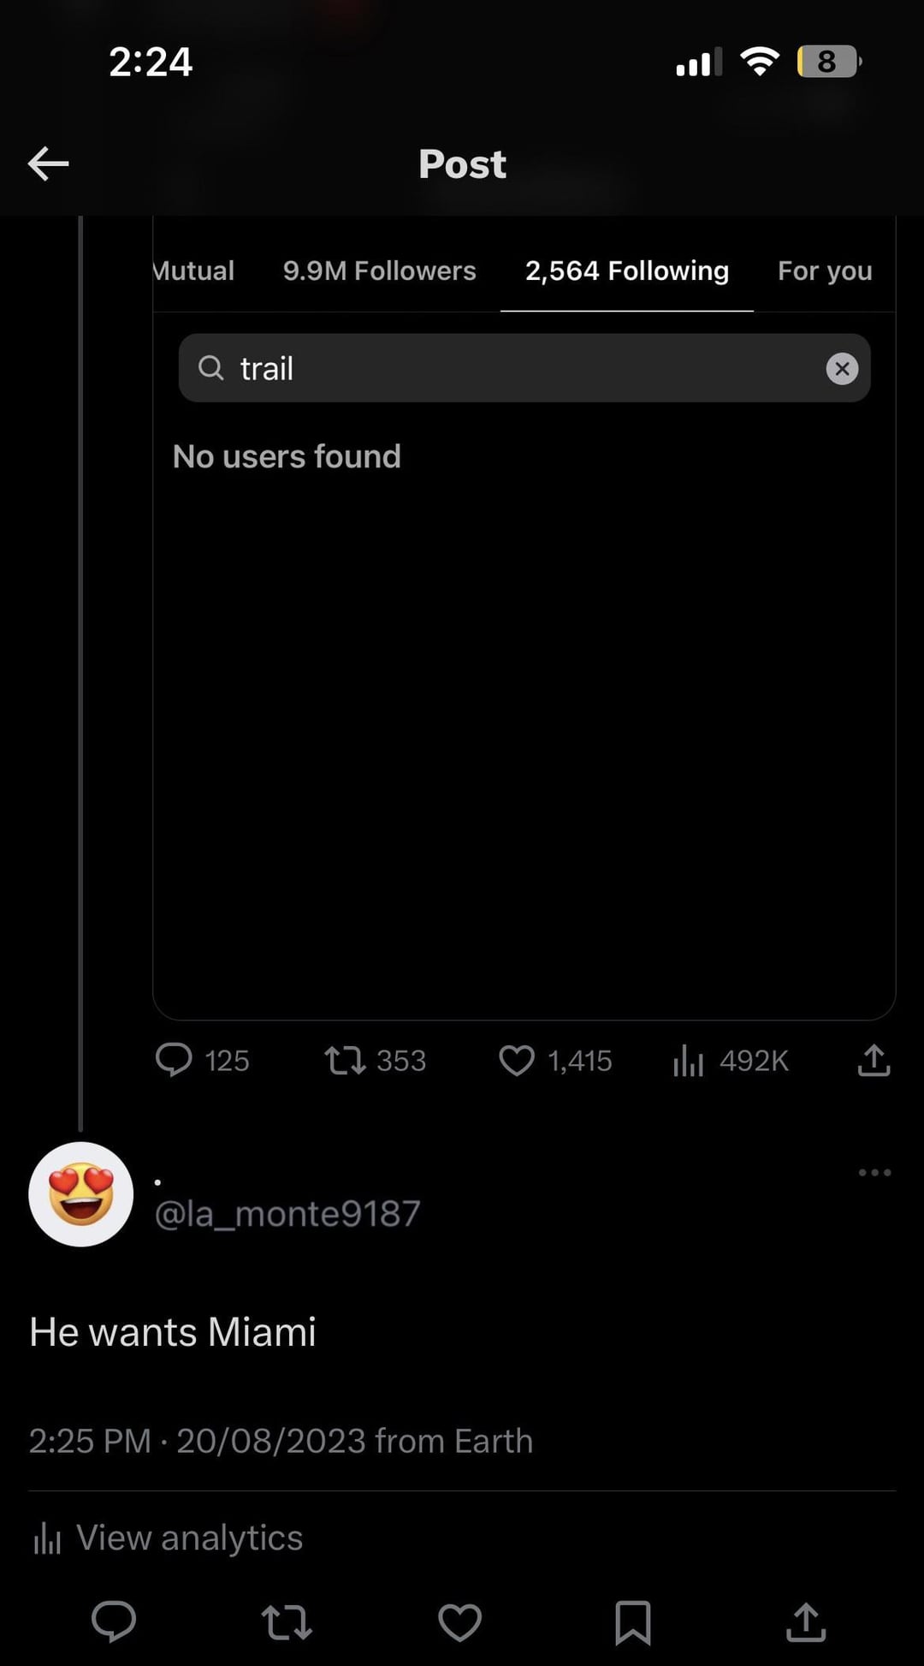Viewport: 924px width, 1666px height.
Task: Share the quoted post via upload icon
Action: click(x=874, y=1060)
